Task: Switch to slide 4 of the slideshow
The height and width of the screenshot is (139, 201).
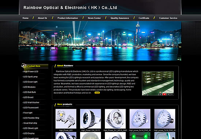Action: [x=172, y=94]
